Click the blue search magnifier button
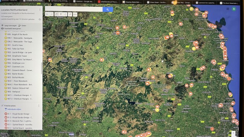 (x=108, y=10)
